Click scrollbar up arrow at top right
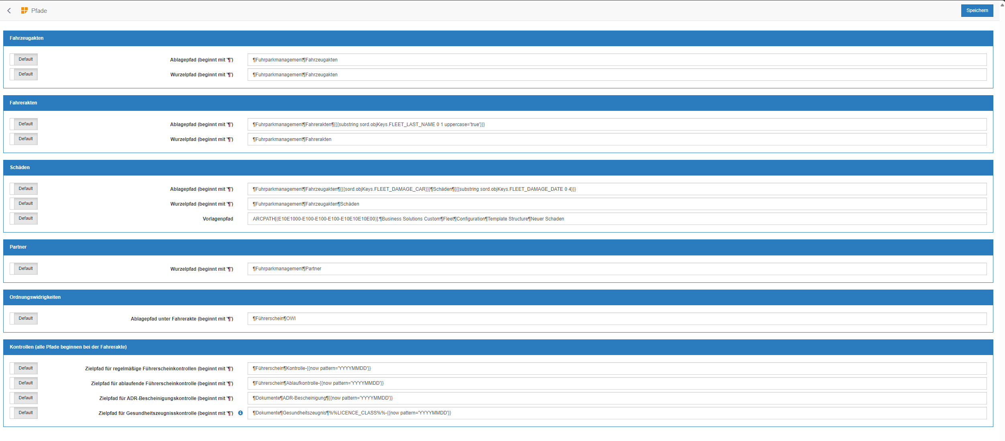Viewport: 1005px width, 441px height. tap(1002, 5)
